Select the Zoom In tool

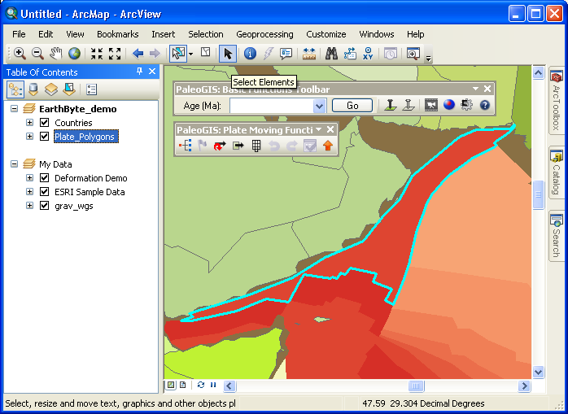tap(20, 54)
